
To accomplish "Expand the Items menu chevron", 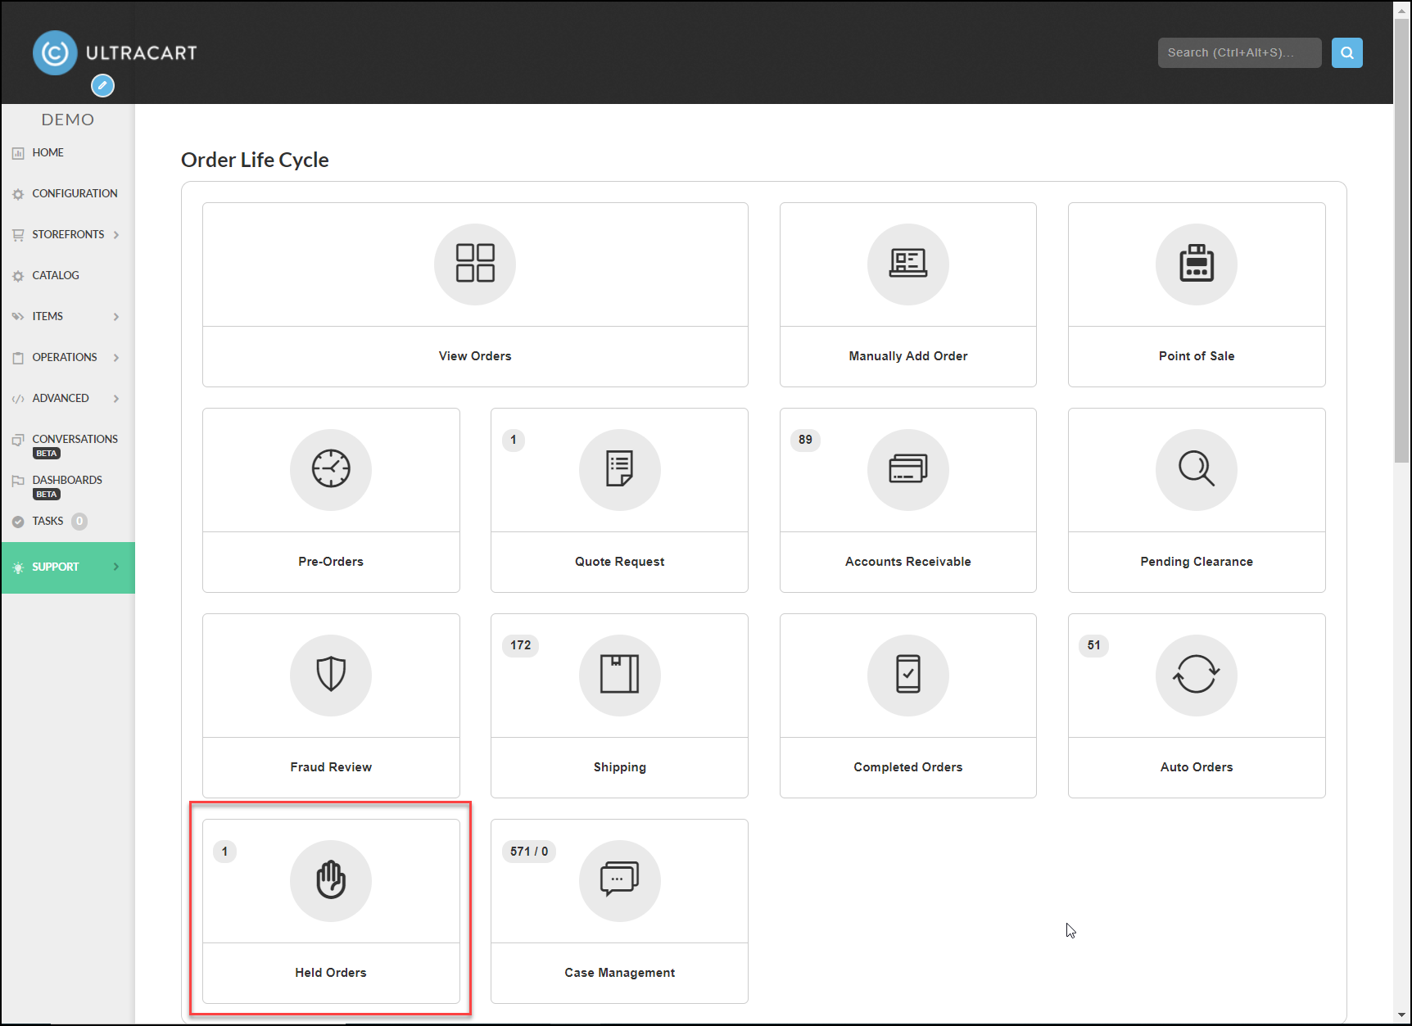I will tap(116, 317).
